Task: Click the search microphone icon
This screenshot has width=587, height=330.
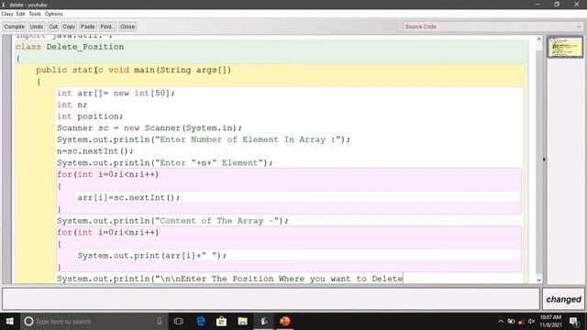Action: [x=160, y=322]
